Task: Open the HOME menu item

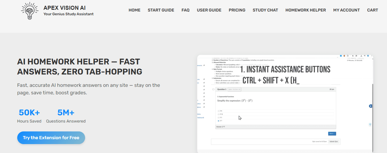Action: point(135,10)
